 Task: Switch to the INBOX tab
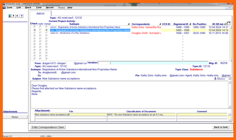[x=40, y=14]
